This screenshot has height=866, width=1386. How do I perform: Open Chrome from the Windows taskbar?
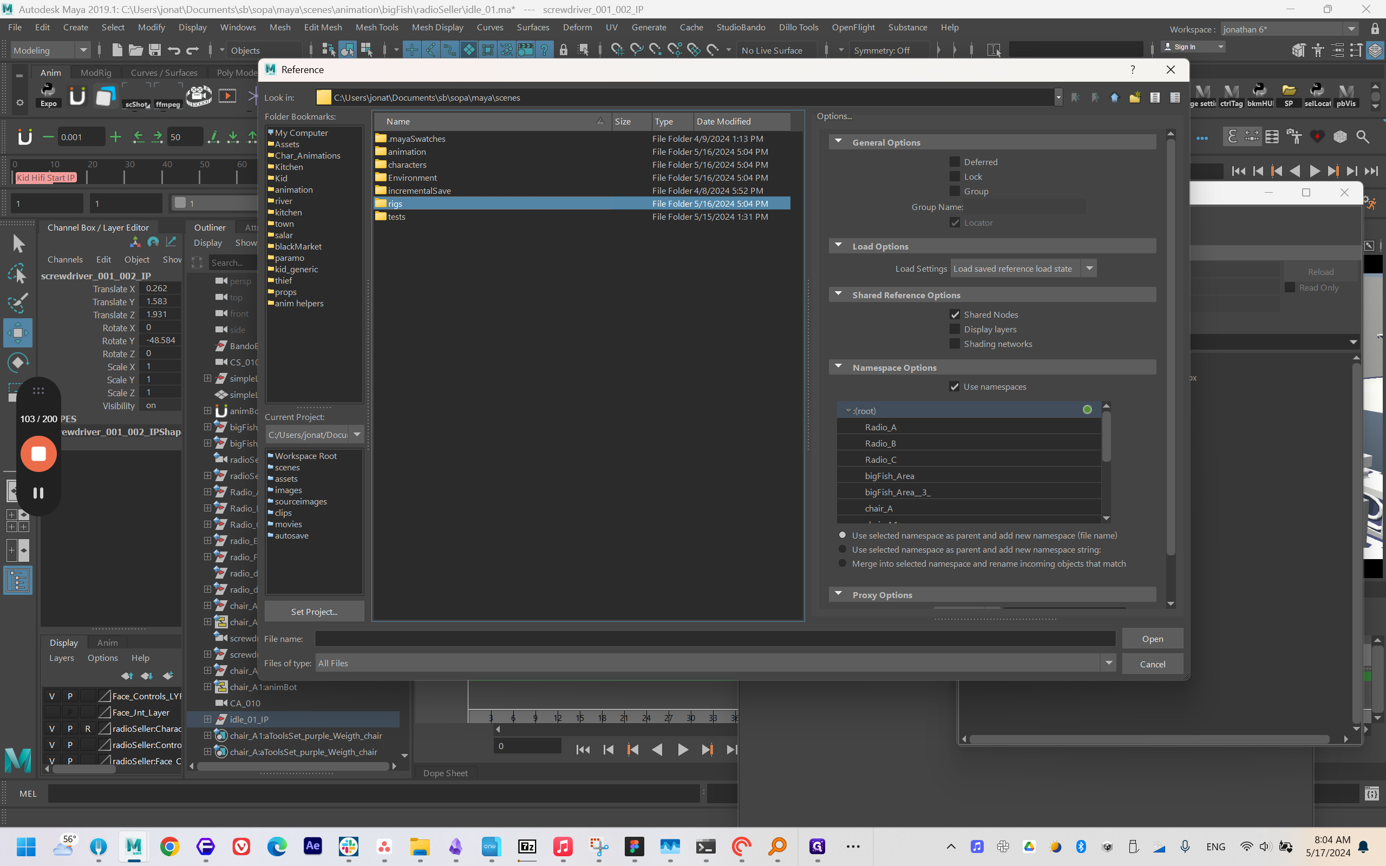pos(169,847)
